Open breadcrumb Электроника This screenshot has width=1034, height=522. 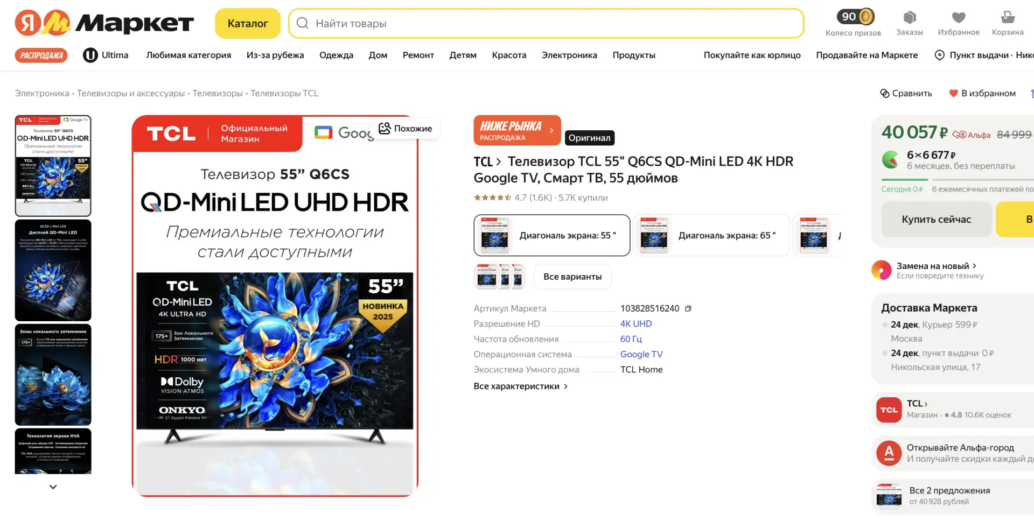[x=42, y=93]
